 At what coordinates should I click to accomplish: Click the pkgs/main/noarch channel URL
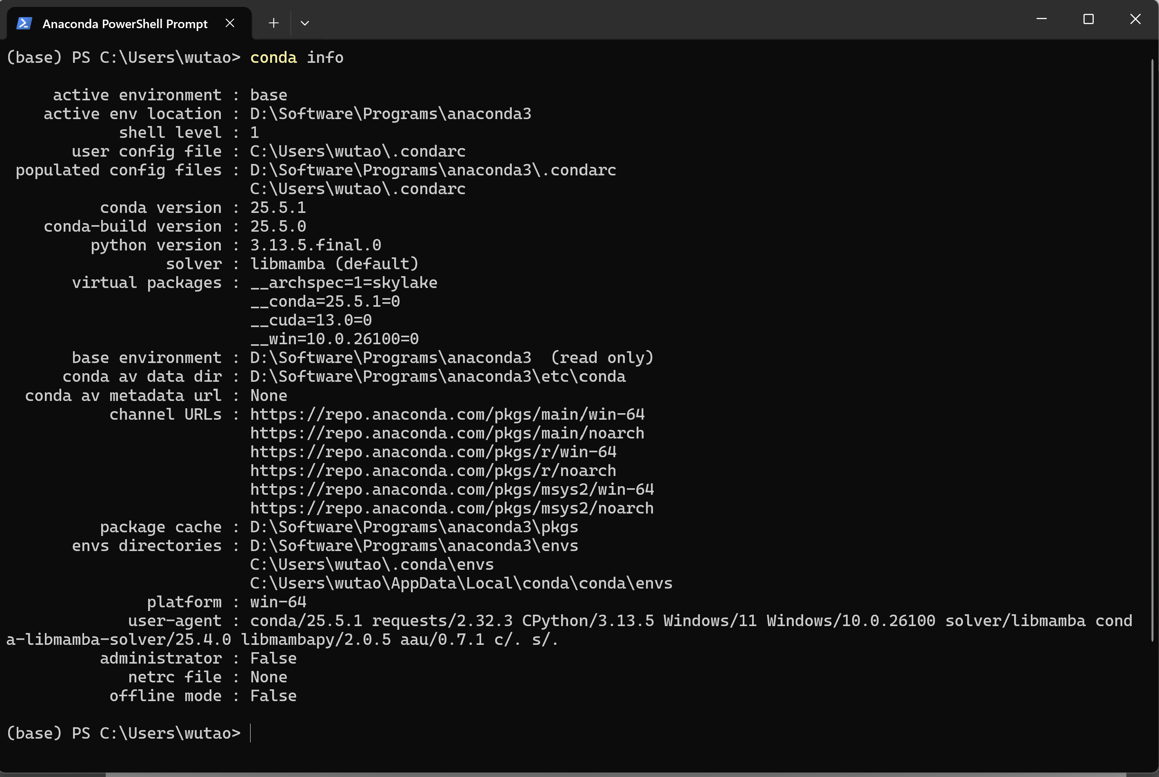tap(447, 433)
